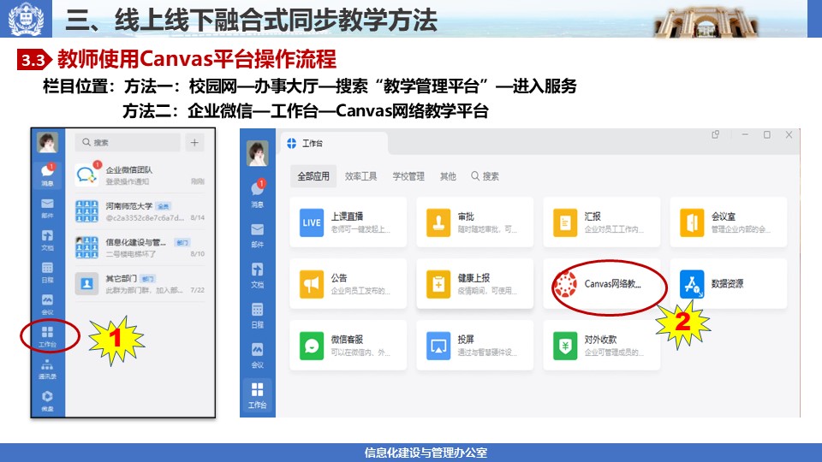The width and height of the screenshot is (822, 462).
Task: Switch to 全部应用 tab
Action: click(x=313, y=176)
